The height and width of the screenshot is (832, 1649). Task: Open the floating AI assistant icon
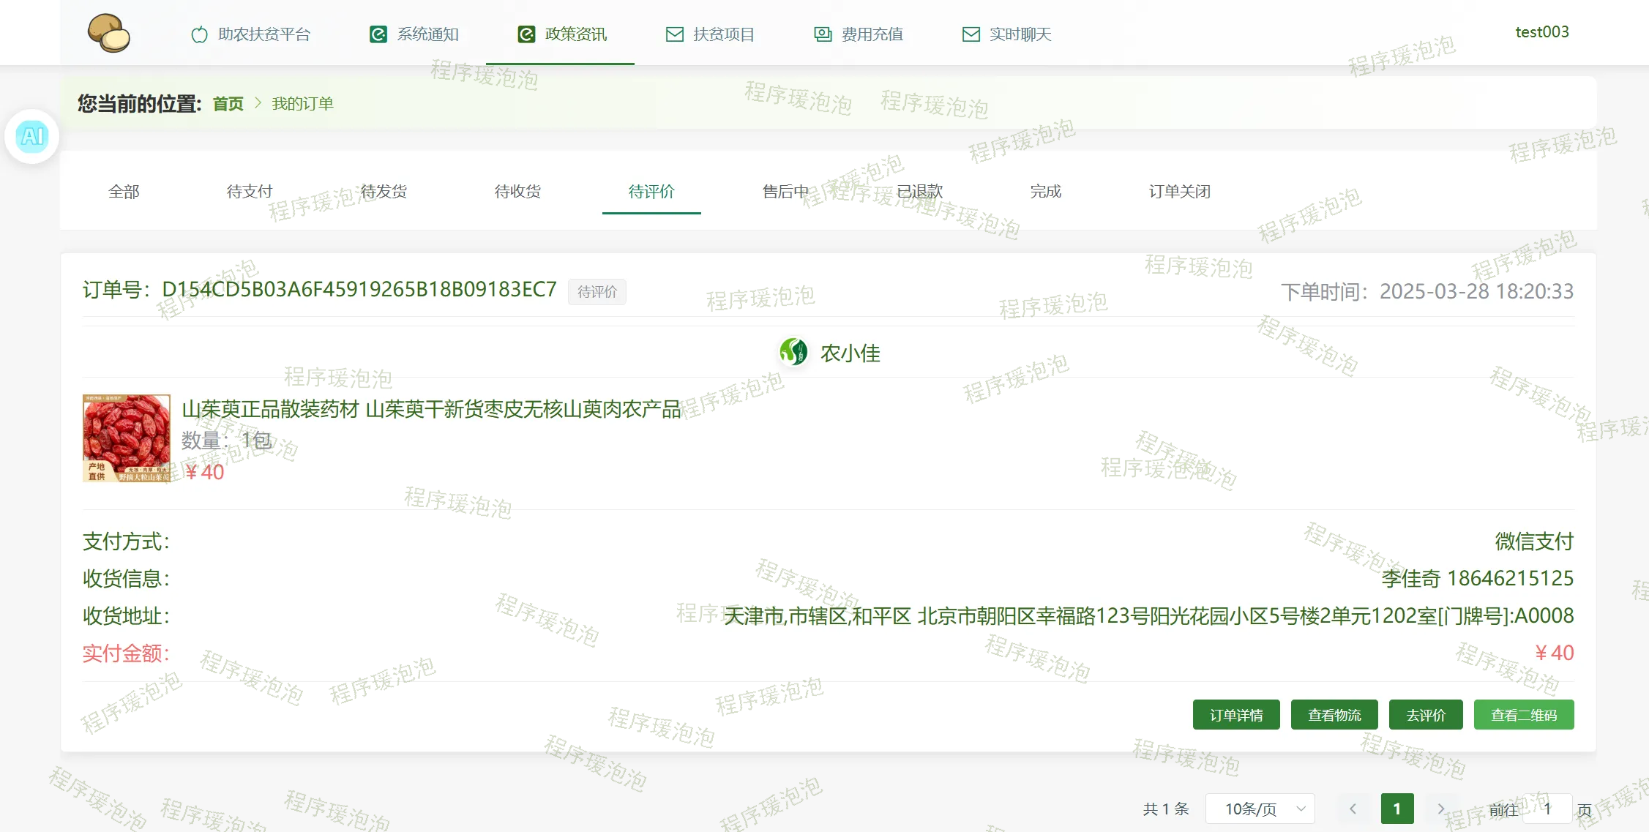coord(32,136)
